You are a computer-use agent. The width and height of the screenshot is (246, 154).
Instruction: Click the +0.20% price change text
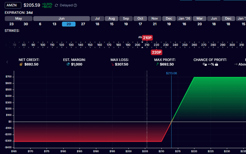(47, 4)
